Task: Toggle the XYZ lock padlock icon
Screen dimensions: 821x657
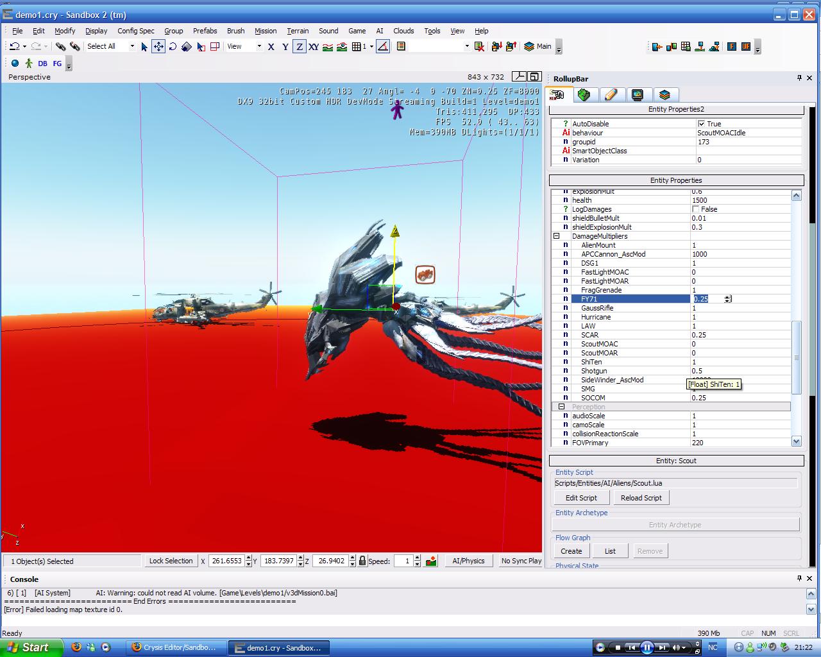Action: pos(362,561)
